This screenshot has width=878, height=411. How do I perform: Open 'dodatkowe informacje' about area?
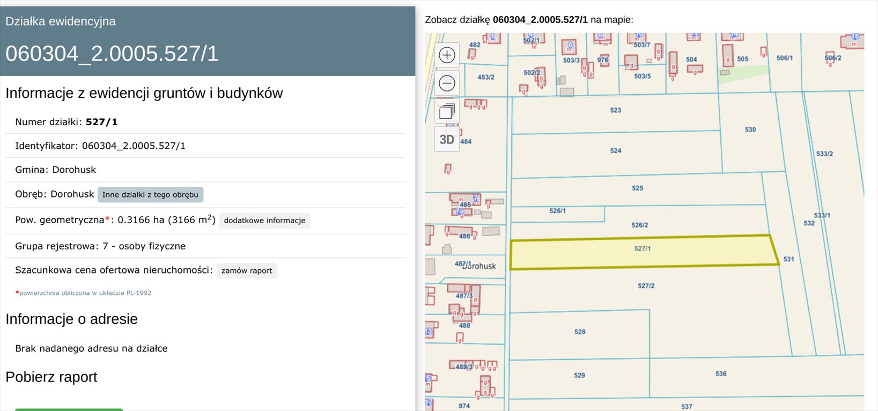coord(264,220)
